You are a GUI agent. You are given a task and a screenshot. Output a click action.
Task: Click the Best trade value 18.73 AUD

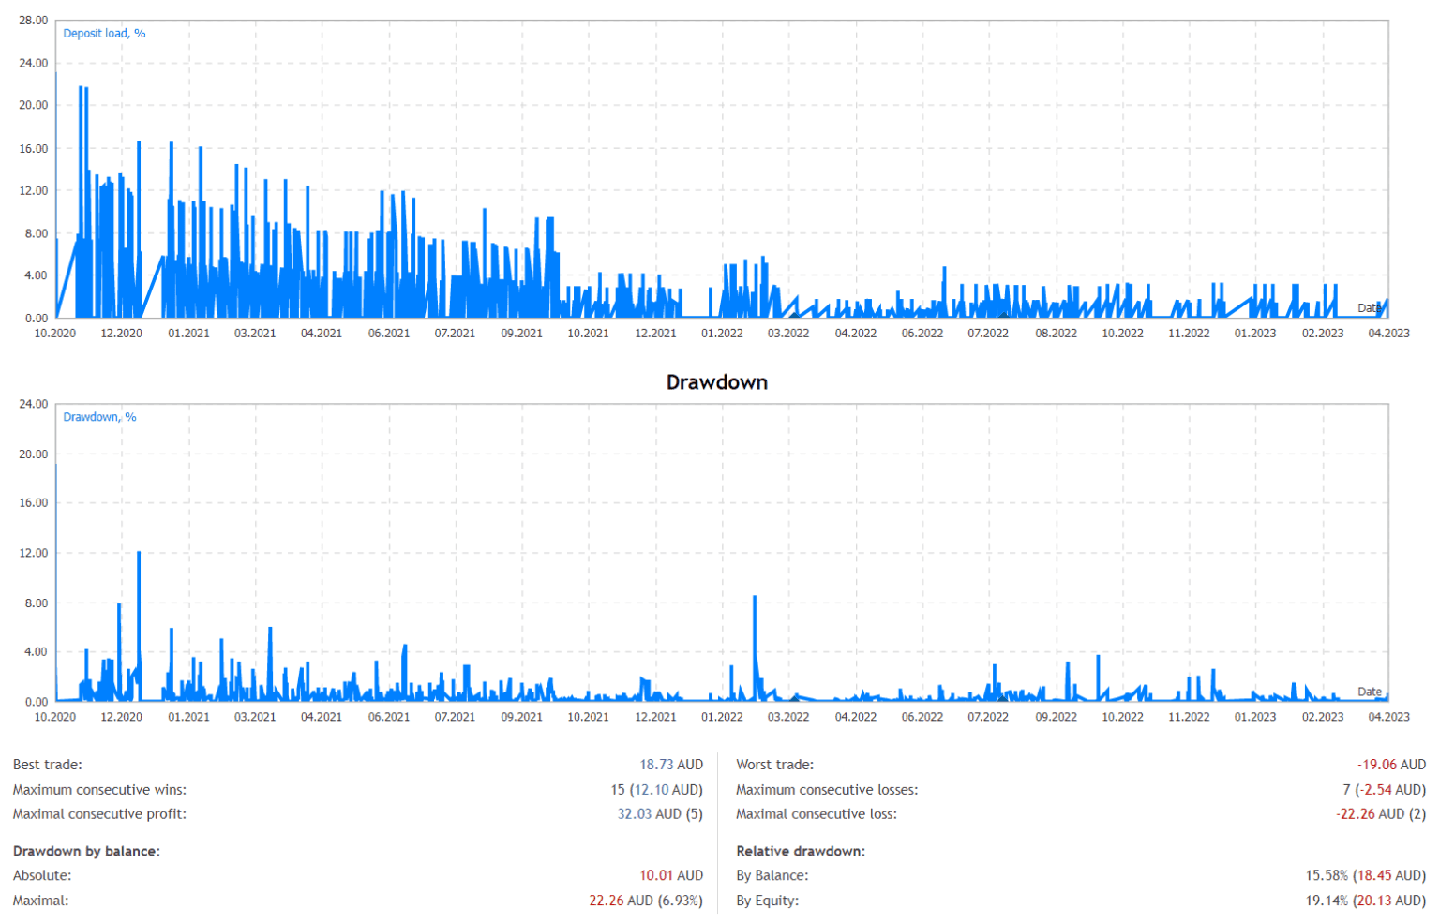pyautogui.click(x=670, y=765)
